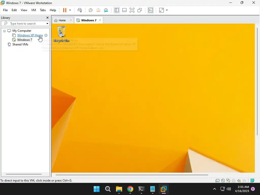Viewport: 260px width, 195px height.
Task: Close the Library panel
Action: 47,18
